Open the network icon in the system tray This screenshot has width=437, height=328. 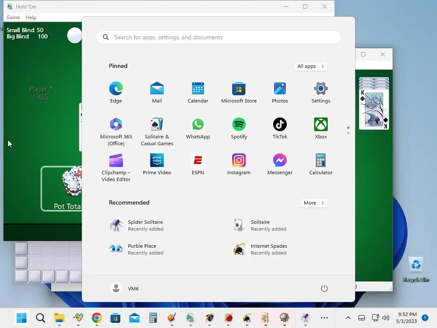click(375, 318)
